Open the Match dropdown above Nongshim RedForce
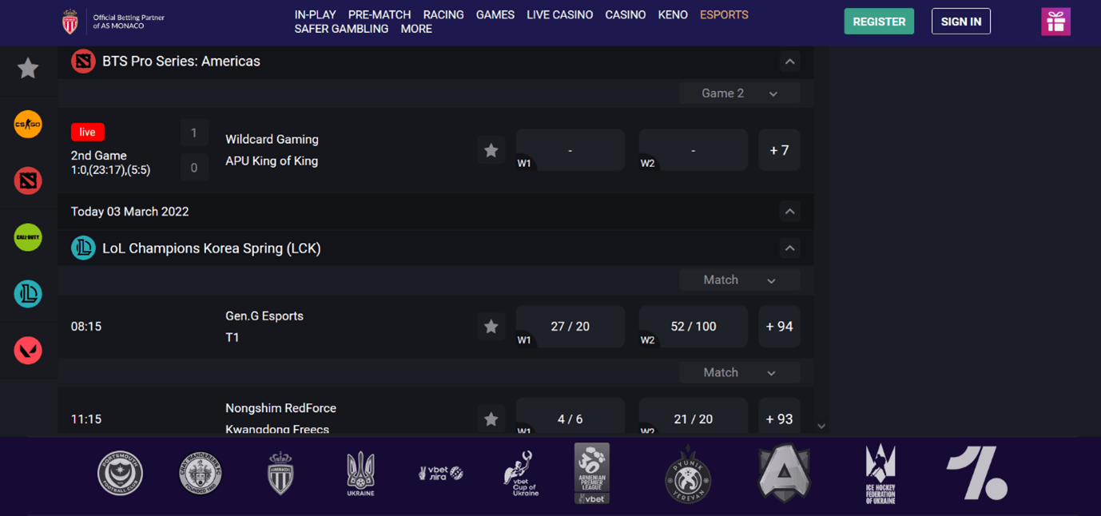Screen dimensions: 1101x516 pyautogui.click(x=740, y=373)
